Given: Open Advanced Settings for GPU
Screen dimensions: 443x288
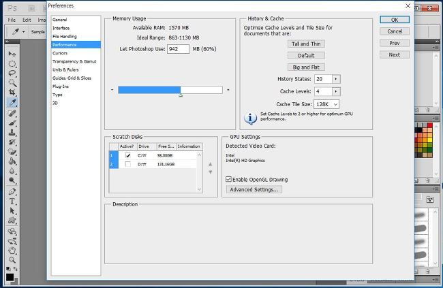Looking at the screenshot, I should (254, 189).
